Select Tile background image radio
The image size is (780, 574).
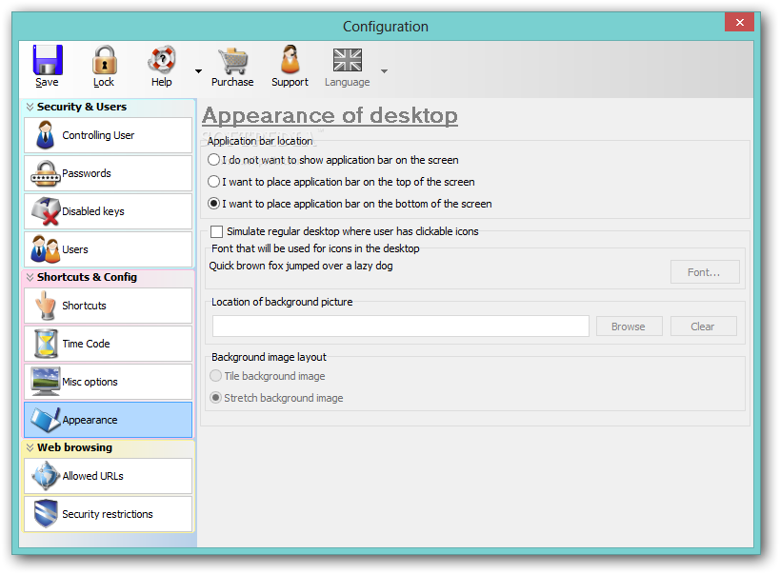click(x=215, y=376)
